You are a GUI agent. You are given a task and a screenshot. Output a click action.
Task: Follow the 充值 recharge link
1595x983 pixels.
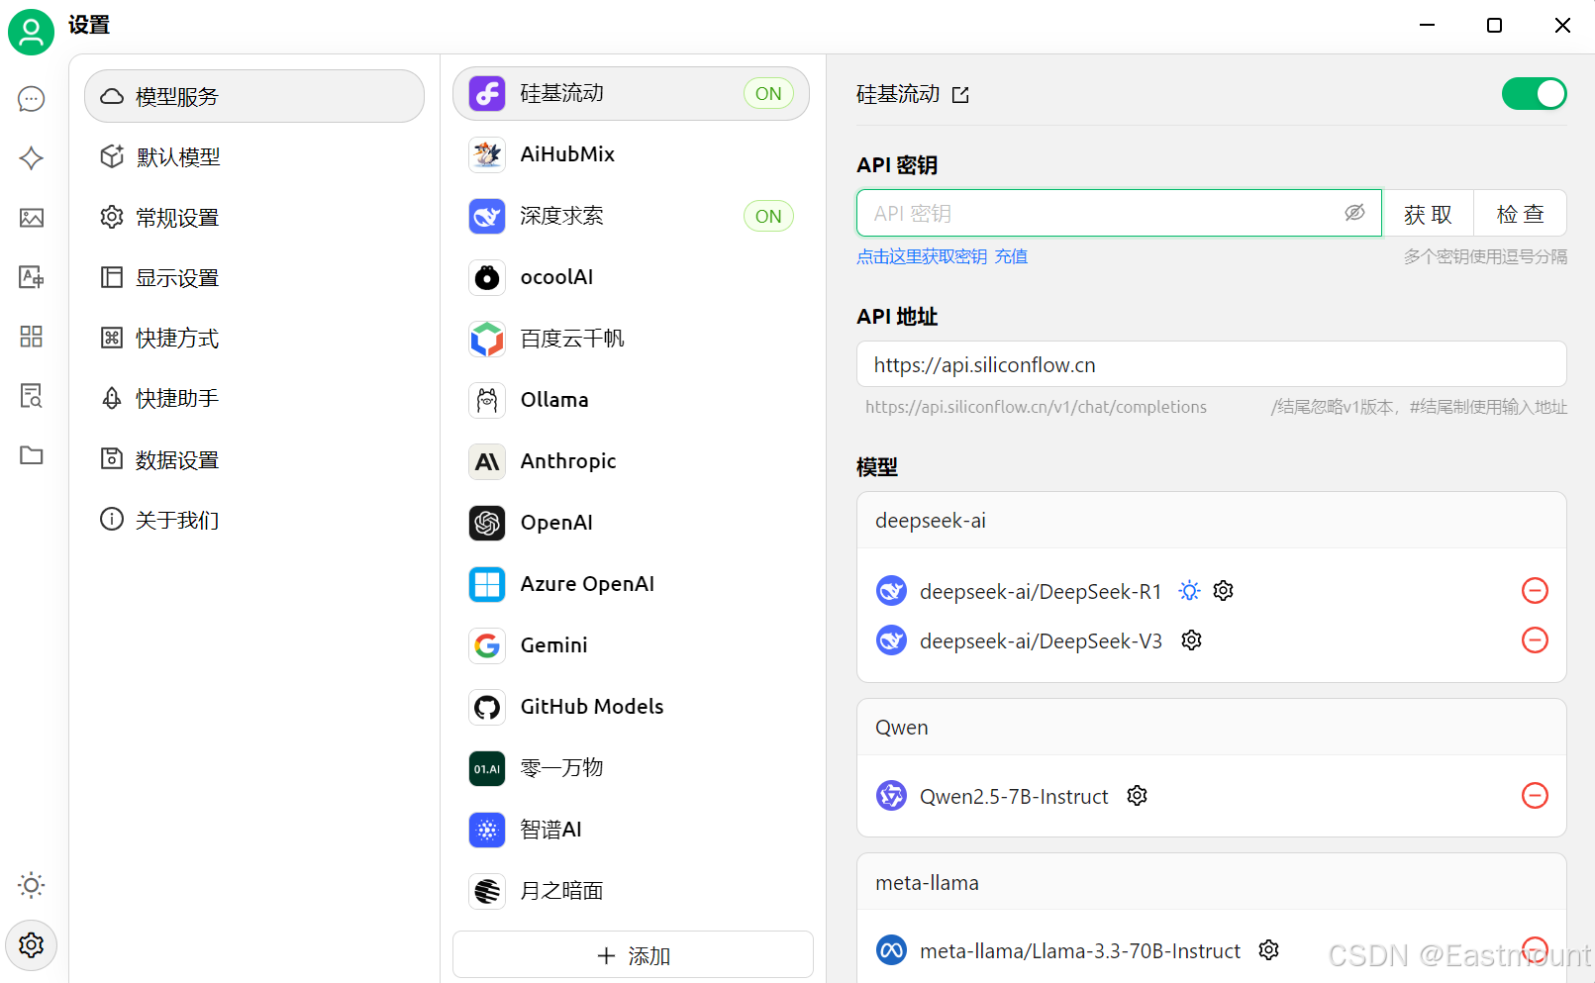(1011, 256)
